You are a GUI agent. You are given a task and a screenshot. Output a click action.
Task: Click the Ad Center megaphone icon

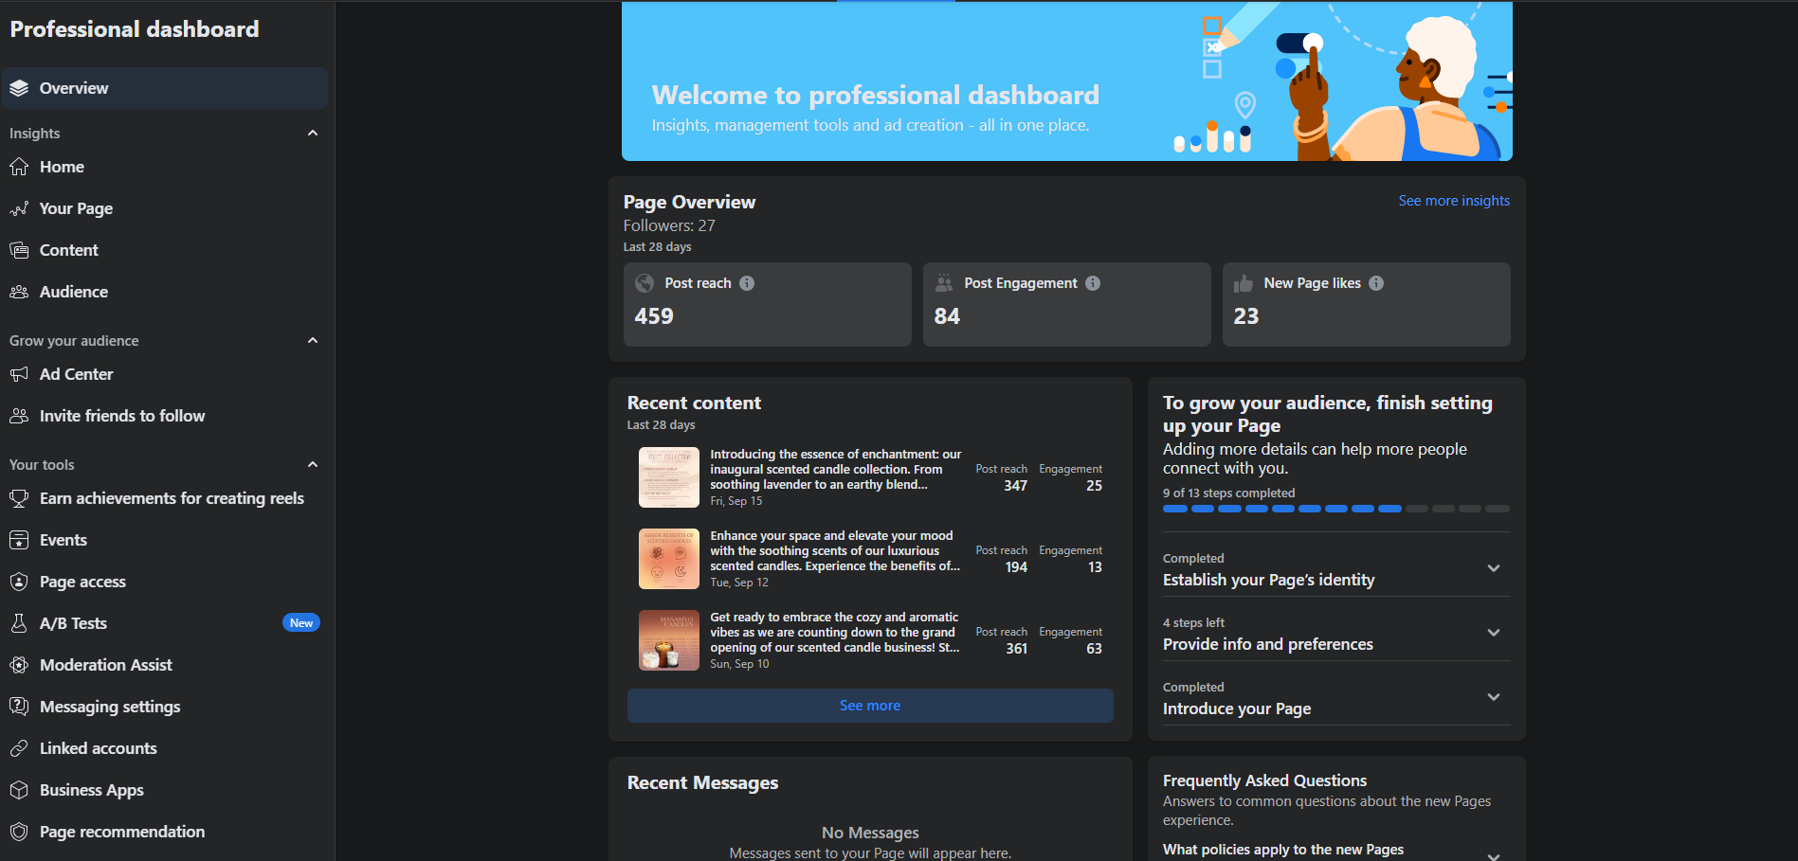[x=19, y=374]
